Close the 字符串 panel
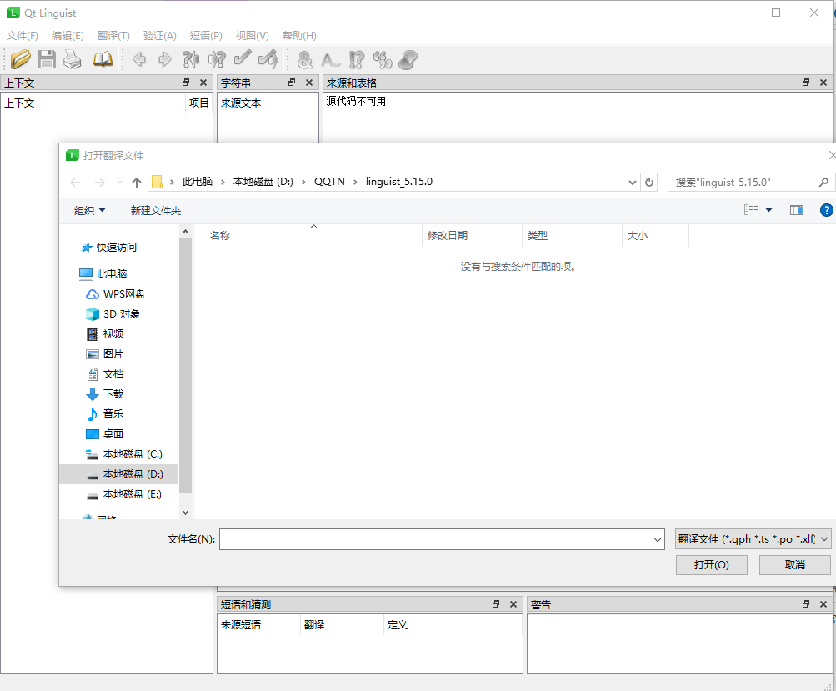 click(308, 83)
